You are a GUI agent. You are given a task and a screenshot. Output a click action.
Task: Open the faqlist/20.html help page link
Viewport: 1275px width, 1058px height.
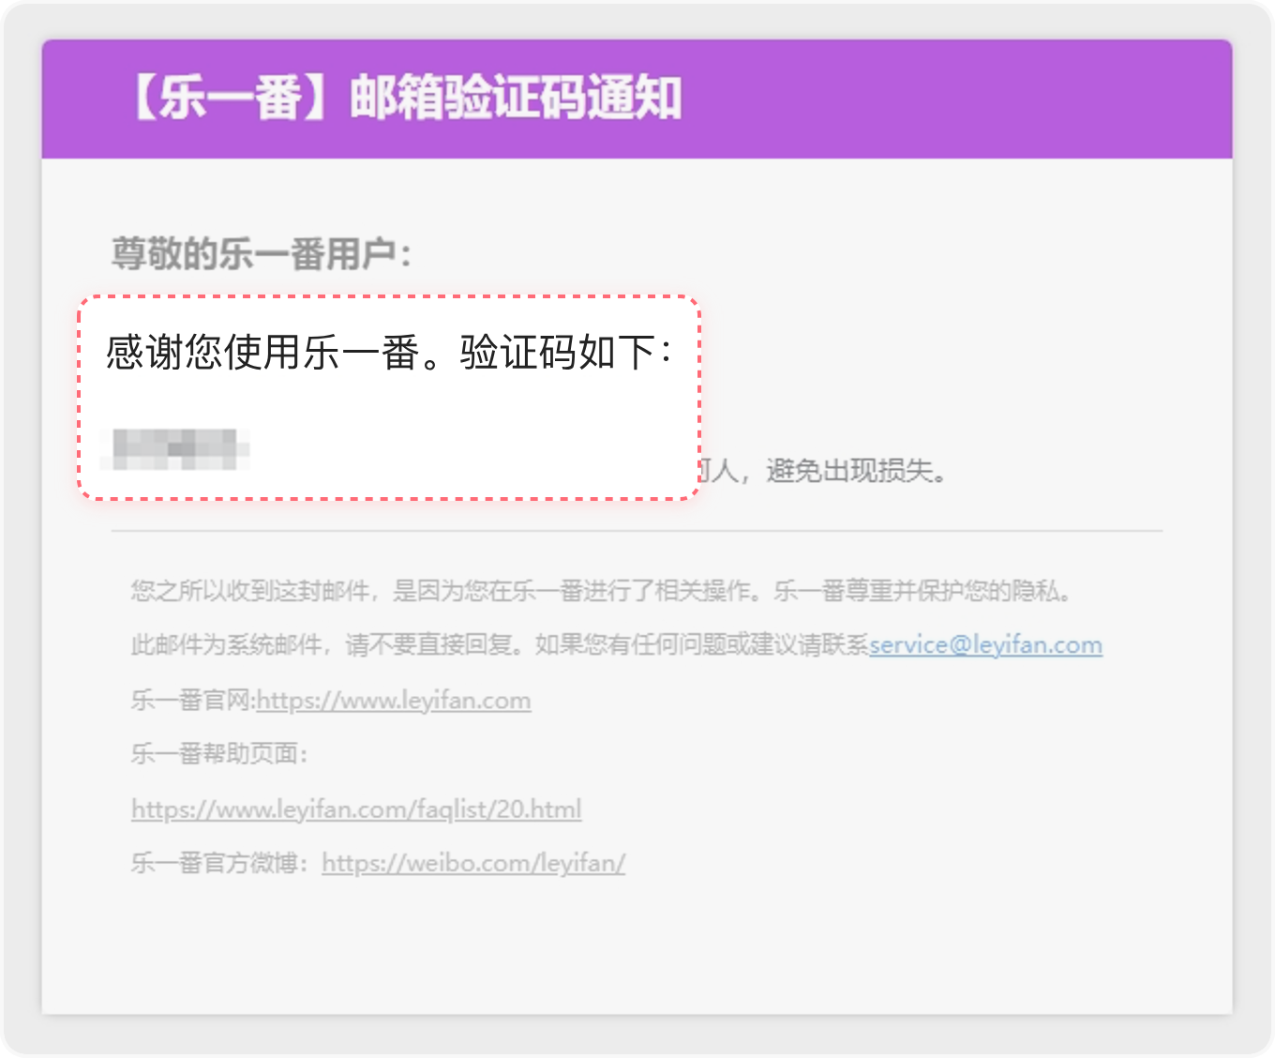(x=356, y=809)
